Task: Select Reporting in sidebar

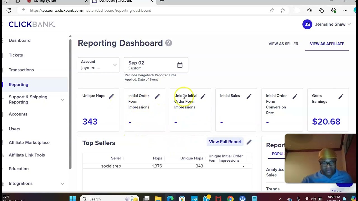Action: point(18,85)
